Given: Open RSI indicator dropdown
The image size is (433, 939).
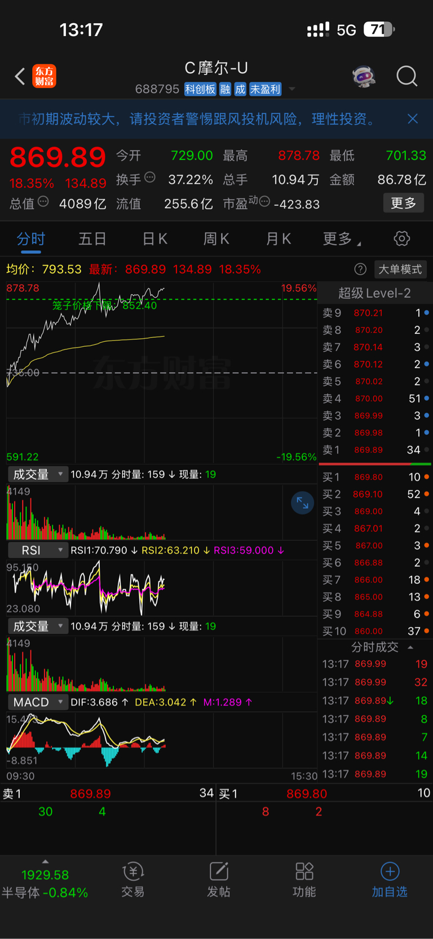Looking at the screenshot, I should [38, 550].
